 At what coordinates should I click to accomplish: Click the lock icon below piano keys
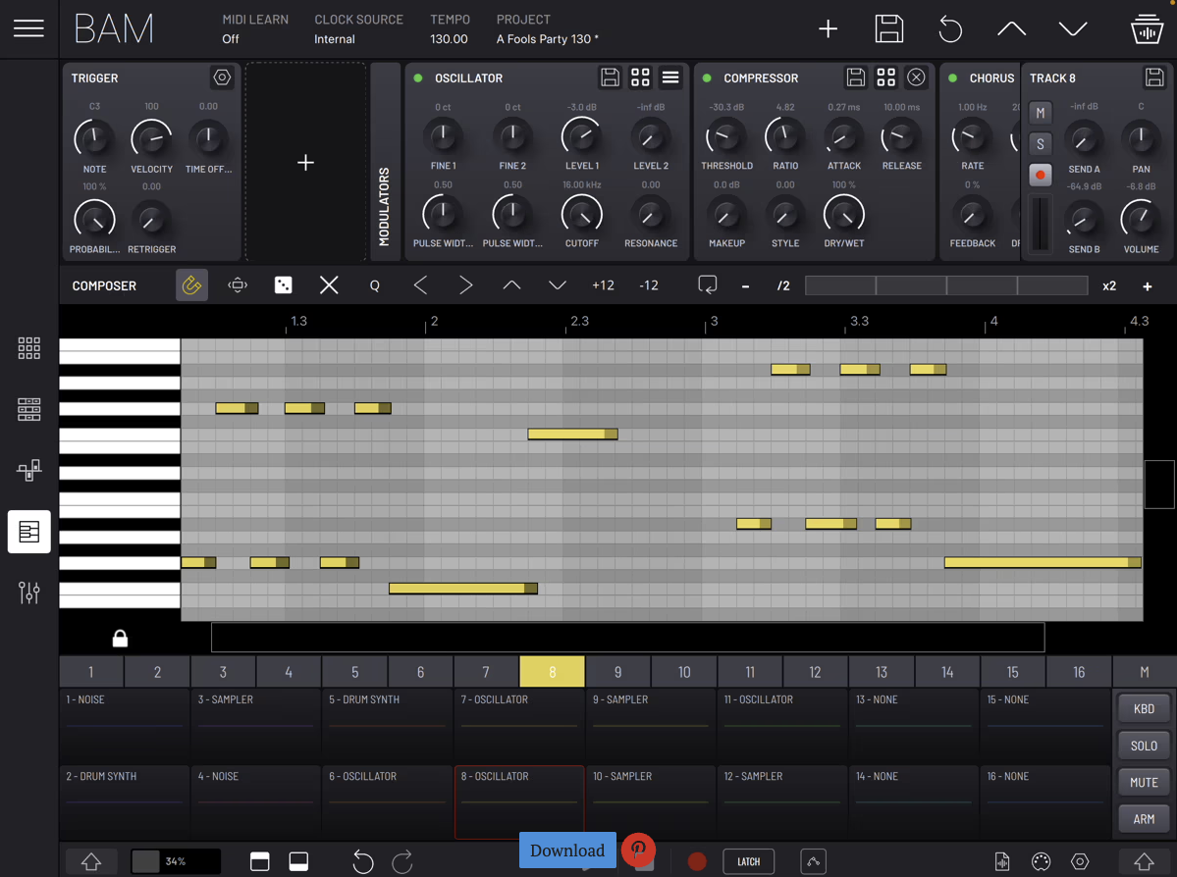(x=120, y=639)
